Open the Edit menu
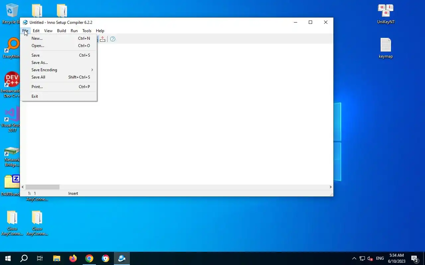 click(x=36, y=31)
